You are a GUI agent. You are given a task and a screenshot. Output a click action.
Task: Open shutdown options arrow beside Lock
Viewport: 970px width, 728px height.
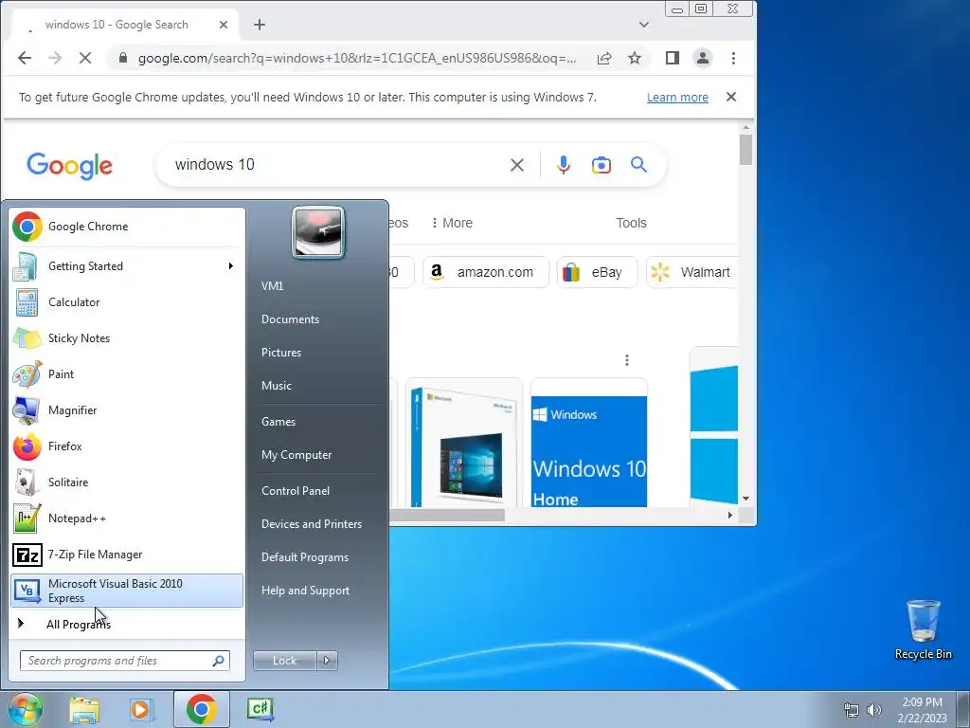(x=327, y=661)
